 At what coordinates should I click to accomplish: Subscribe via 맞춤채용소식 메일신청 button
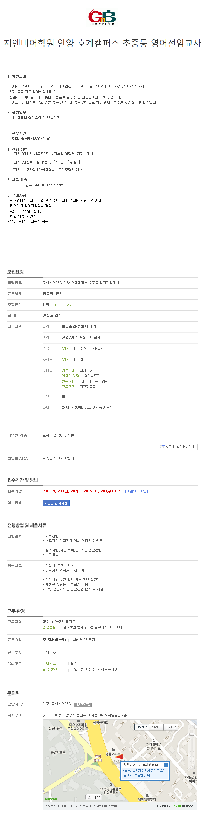pos(177,447)
